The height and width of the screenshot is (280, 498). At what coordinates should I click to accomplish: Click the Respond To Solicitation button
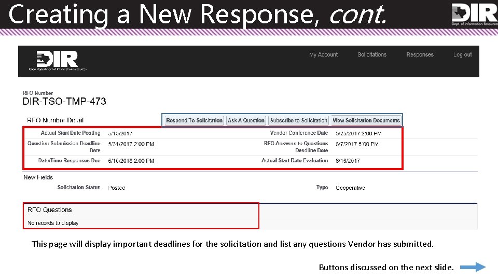point(194,121)
